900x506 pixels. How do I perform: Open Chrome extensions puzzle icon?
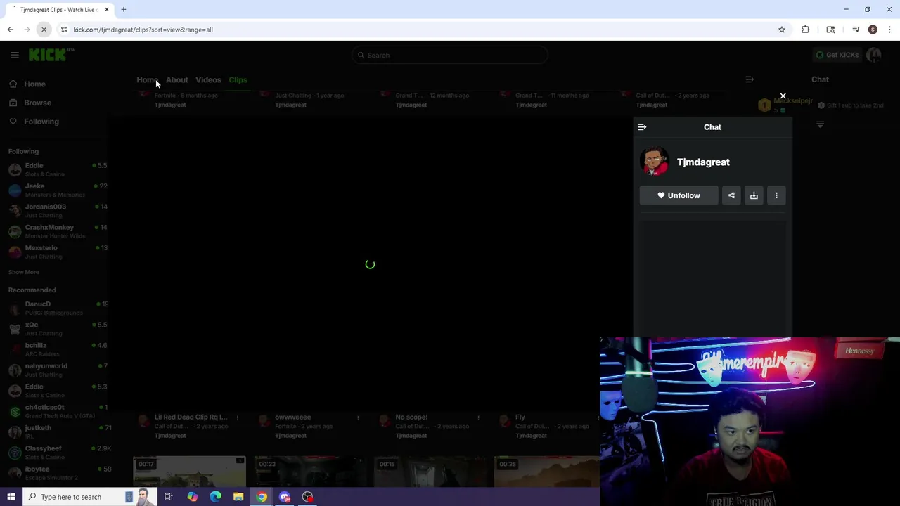806,30
